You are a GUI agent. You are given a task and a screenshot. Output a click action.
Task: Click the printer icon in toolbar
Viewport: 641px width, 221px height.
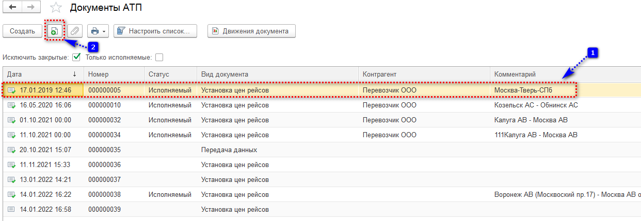95,31
